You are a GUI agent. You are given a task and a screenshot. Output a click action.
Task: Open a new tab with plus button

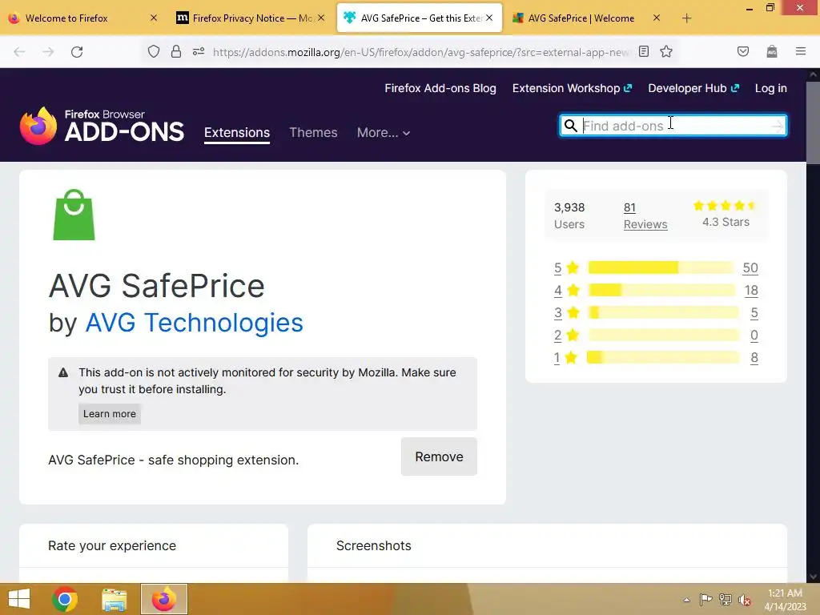[686, 18]
